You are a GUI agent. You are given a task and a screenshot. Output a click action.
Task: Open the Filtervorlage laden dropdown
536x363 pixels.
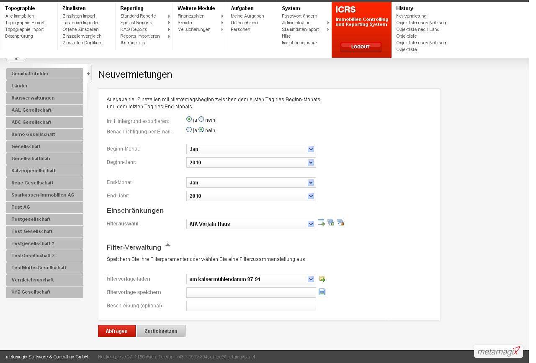[x=251, y=279]
